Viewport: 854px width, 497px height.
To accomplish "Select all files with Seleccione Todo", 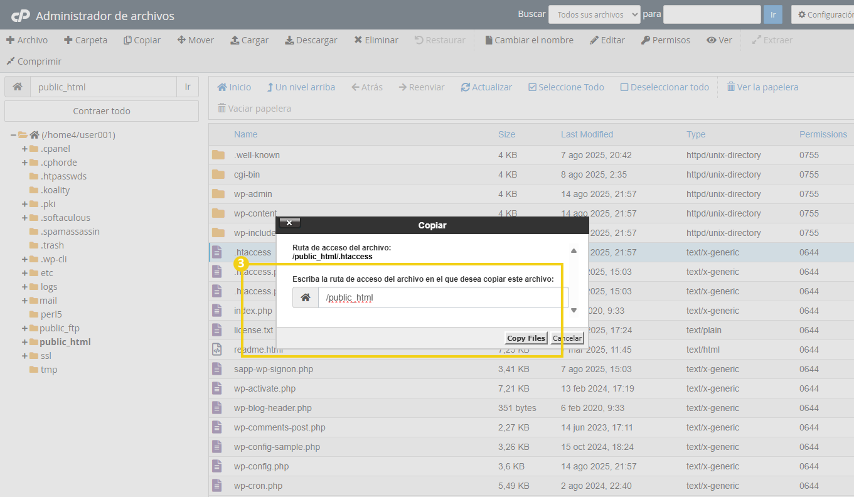I will point(565,87).
